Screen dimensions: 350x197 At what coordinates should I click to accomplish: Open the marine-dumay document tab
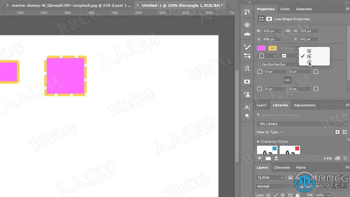(x=71, y=5)
